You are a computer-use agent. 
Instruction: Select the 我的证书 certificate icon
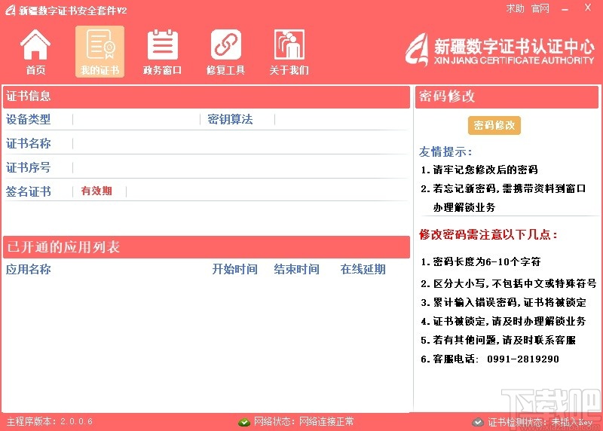(99, 51)
